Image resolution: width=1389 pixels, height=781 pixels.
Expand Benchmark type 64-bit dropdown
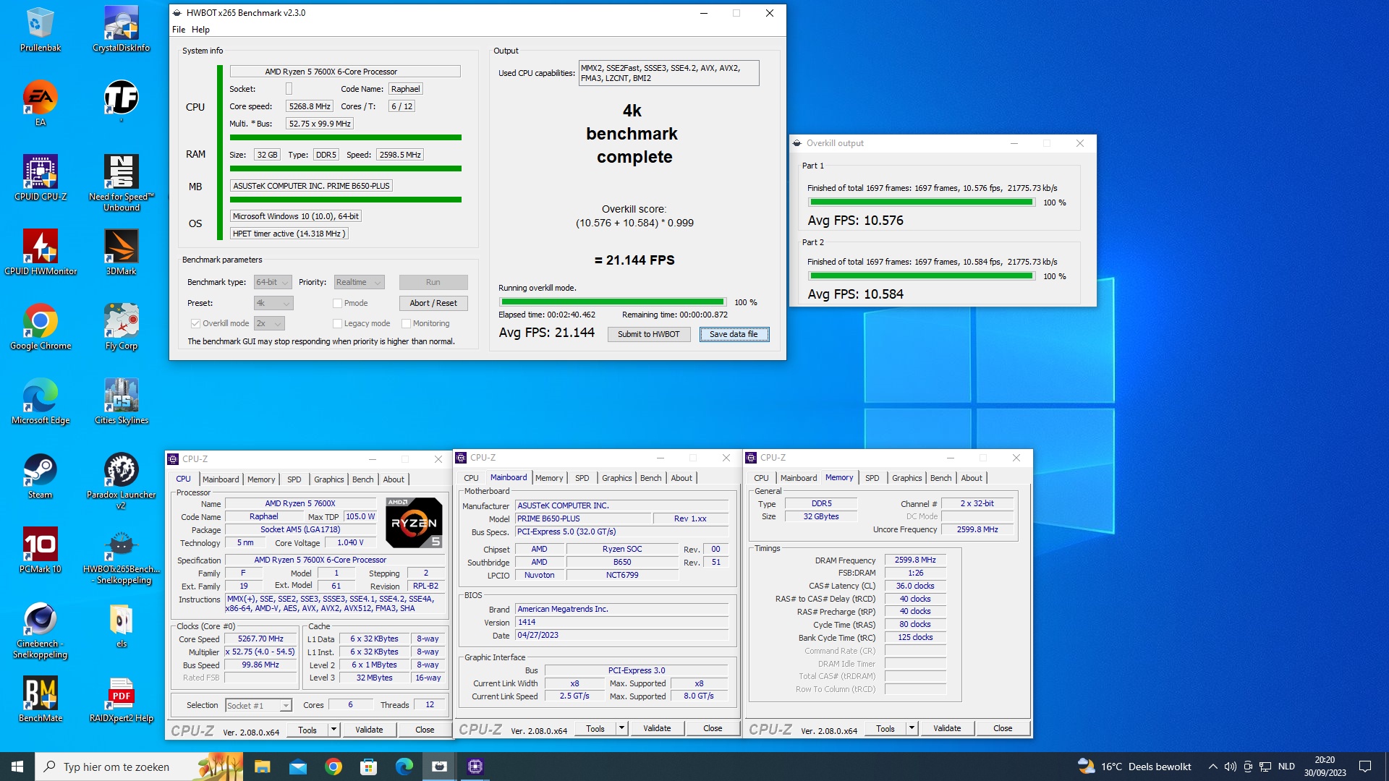click(x=273, y=282)
